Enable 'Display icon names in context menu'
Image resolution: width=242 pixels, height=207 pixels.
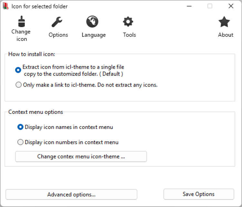coord(20,127)
